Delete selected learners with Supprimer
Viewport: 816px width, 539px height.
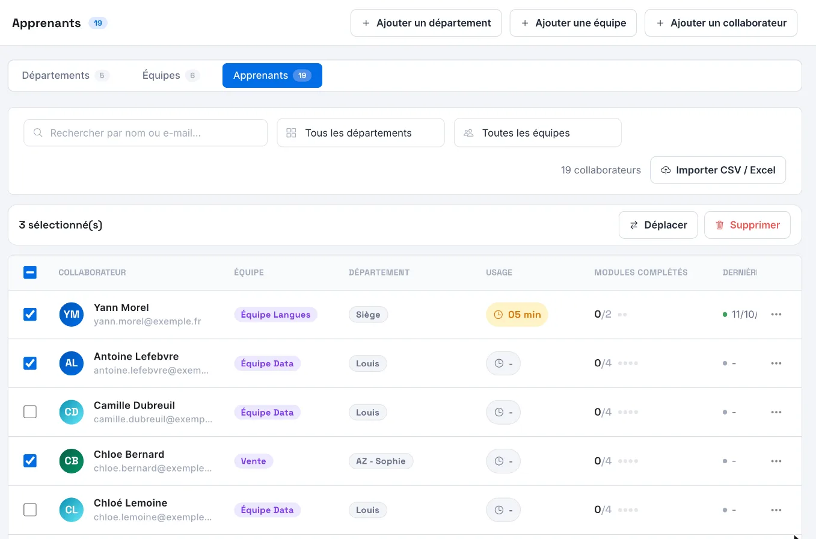click(747, 225)
